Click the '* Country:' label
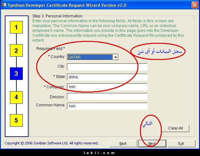 (x=57, y=57)
